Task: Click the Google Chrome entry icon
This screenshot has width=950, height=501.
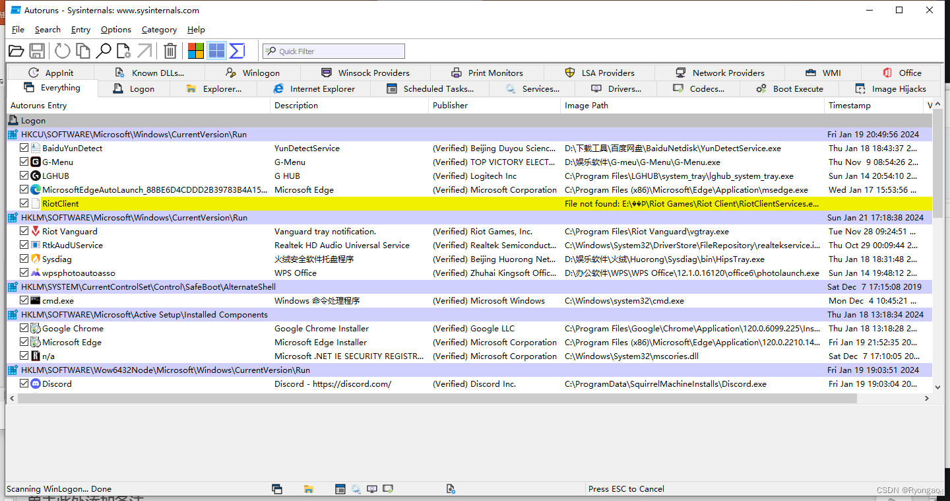Action: coord(36,329)
